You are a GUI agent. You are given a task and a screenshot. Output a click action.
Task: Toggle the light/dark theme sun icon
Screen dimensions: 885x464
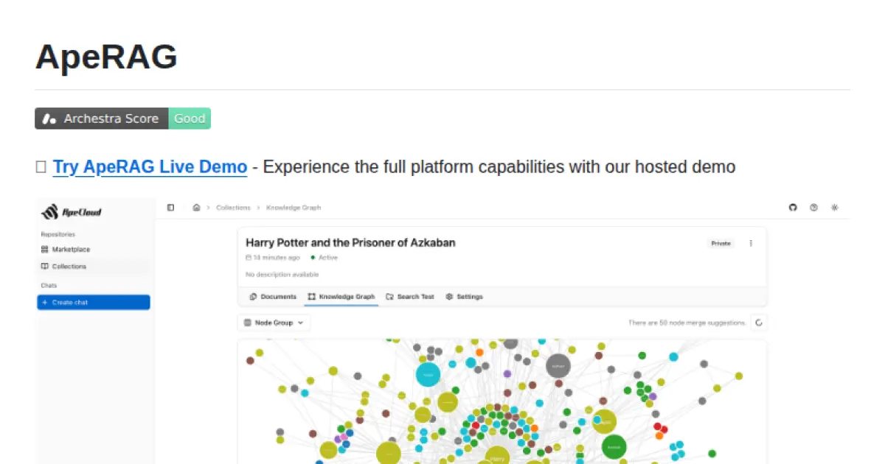[x=834, y=208]
